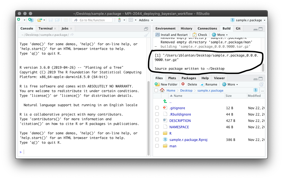Screen dimensions: 283x179
Task: Check the .Rbuildignore file checkbox
Action: pos(157,114)
